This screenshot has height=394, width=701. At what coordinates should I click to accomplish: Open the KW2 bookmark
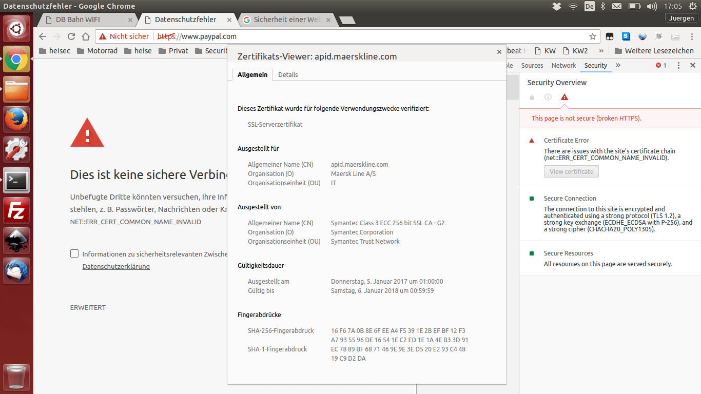click(575, 51)
